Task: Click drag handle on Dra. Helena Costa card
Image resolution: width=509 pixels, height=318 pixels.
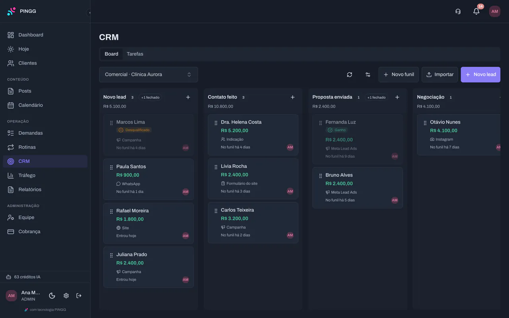Action: tap(216, 123)
